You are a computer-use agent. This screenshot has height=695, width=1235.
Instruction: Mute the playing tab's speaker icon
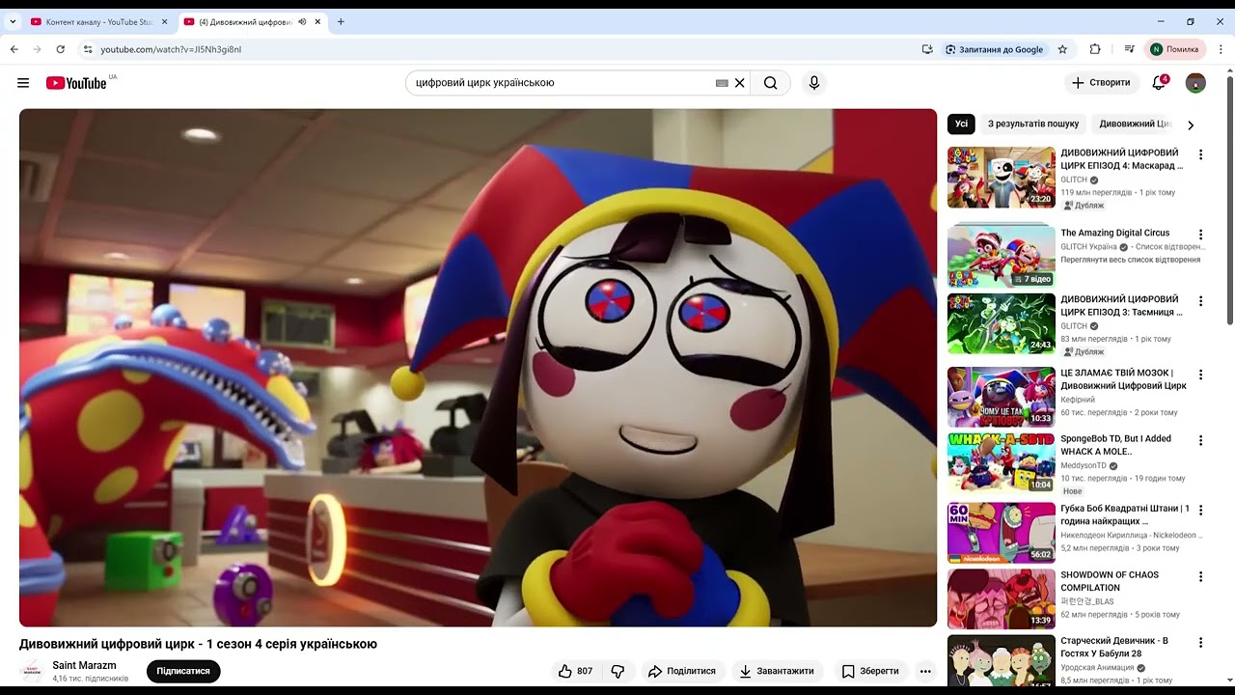click(303, 21)
